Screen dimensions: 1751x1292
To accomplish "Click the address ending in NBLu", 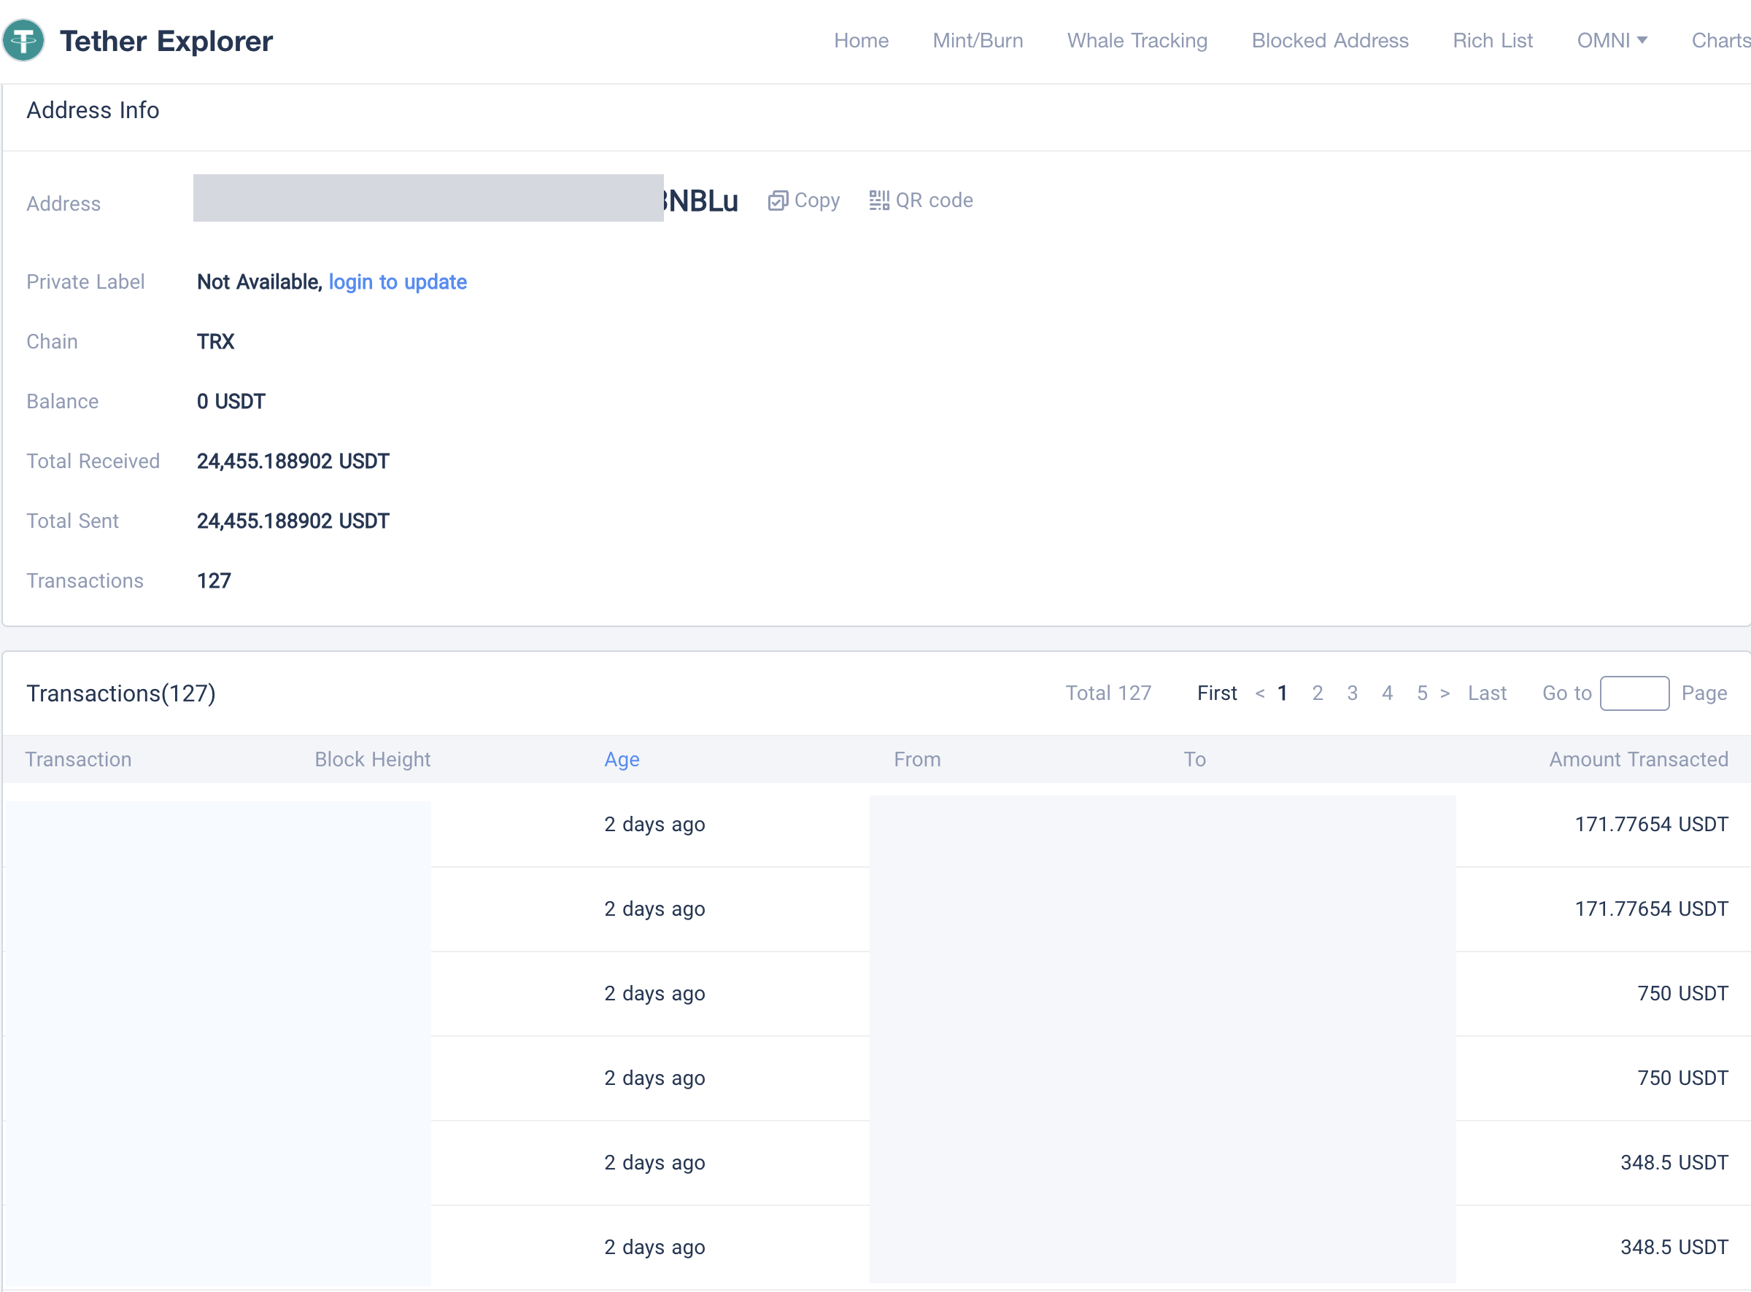I will coord(465,201).
